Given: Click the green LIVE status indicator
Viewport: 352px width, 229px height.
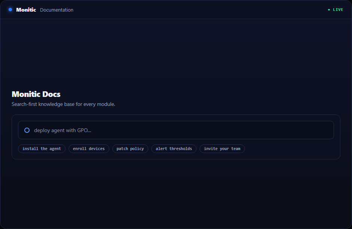Looking at the screenshot, I should 336,10.
